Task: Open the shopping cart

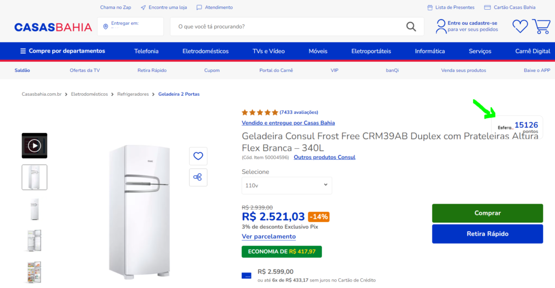Action: point(541,27)
